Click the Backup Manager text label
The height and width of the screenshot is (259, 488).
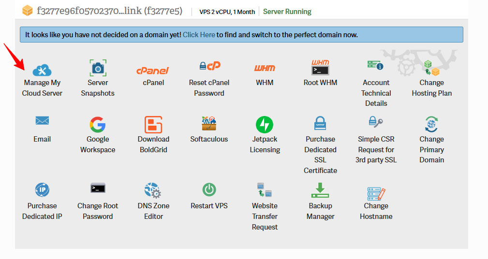pyautogui.click(x=320, y=211)
